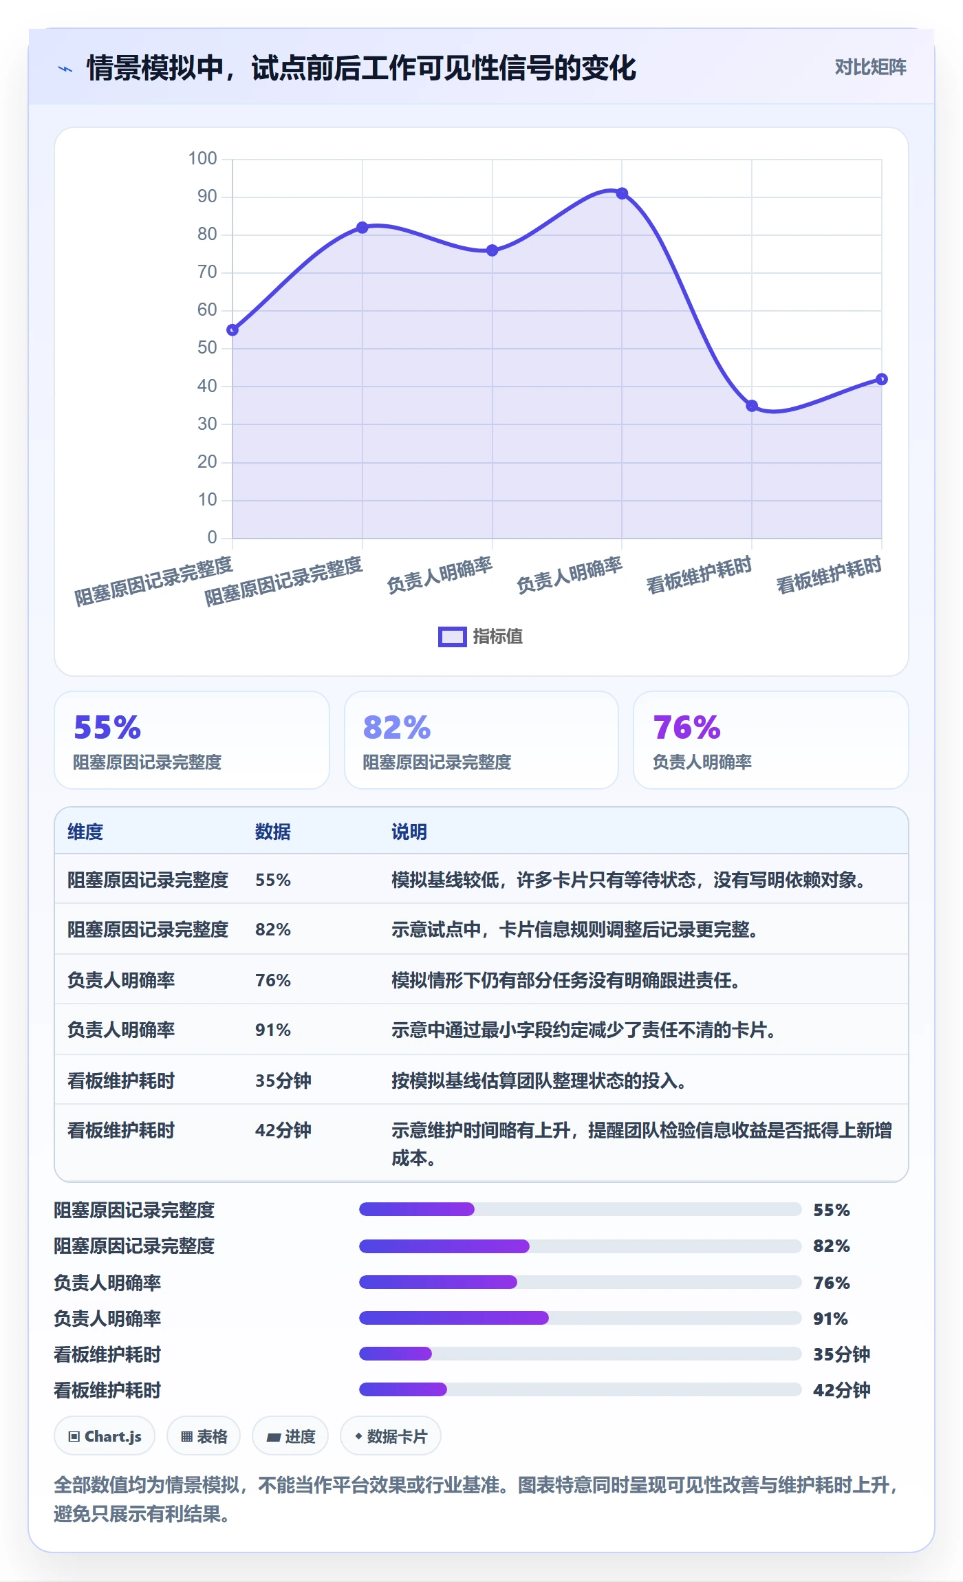Viewport: 963px width, 1582px height.
Task: Click the text 模拟情形下仍有部分任务没有明确跟进责任
Action: [x=565, y=980]
